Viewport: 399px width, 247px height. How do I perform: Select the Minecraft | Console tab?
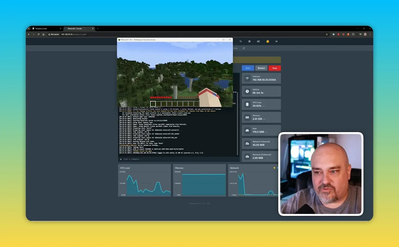point(79,28)
